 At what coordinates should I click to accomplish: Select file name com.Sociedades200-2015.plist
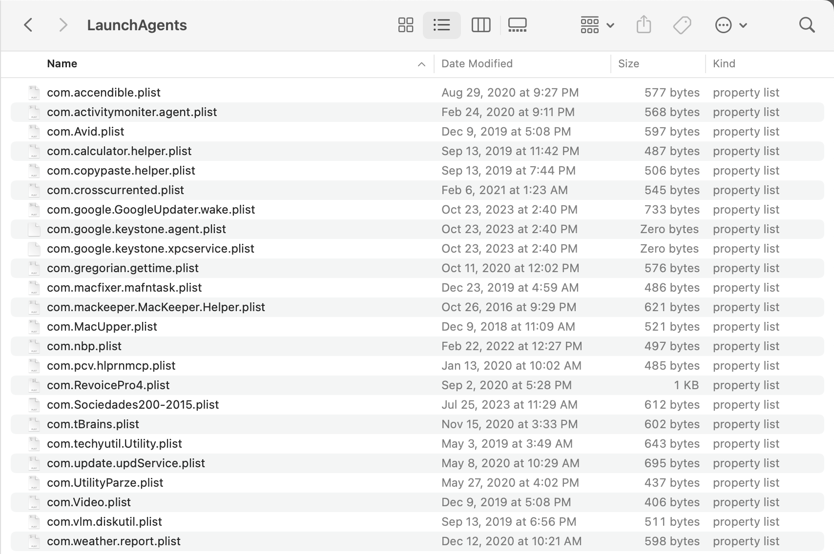133,405
